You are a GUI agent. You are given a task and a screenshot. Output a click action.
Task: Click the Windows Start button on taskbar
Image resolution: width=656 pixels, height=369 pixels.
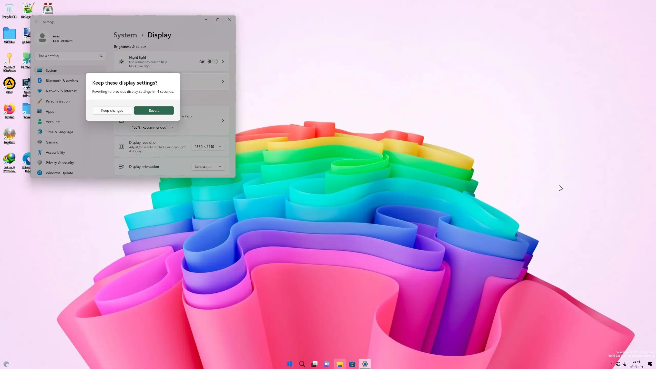290,364
